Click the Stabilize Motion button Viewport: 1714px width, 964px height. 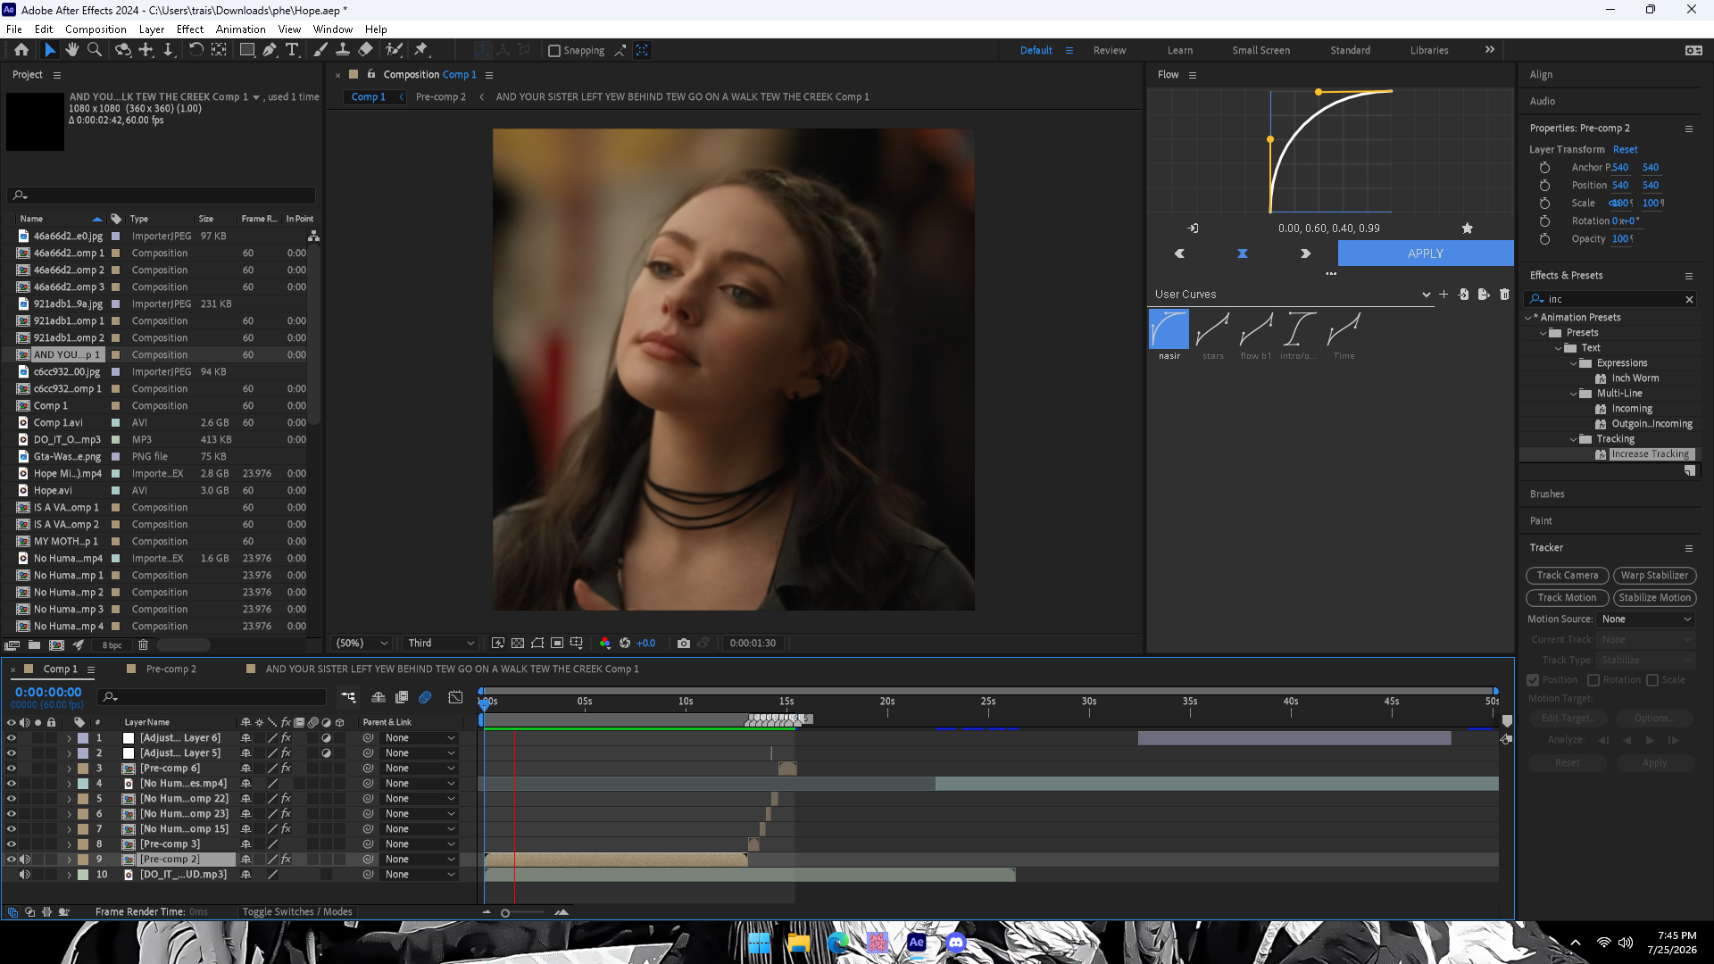(1655, 598)
